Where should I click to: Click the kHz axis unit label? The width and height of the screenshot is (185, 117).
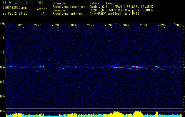tap(3, 24)
